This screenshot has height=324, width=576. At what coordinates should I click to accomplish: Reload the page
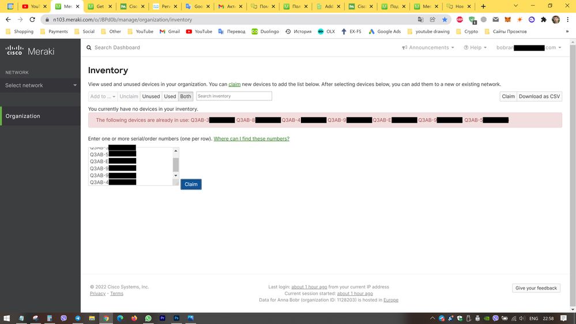(x=32, y=20)
